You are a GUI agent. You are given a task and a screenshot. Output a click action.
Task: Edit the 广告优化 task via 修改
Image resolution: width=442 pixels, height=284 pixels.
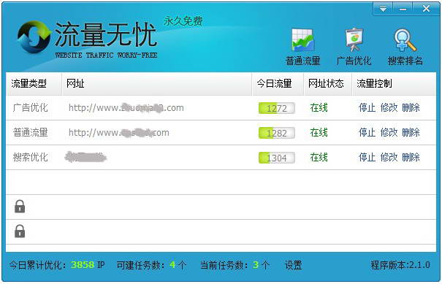[389, 107]
